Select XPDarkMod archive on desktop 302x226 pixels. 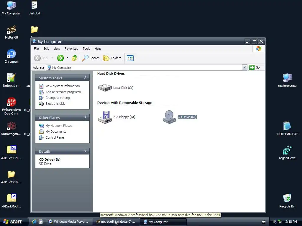(11, 201)
